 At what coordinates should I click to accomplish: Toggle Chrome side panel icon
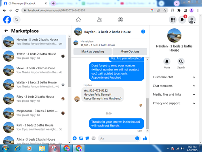[x=185, y=10]
